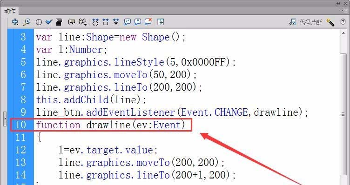This screenshot has height=185, width=350.
Task: Click 'lineTo(200+l,200)' on line 14
Action: (x=183, y=175)
